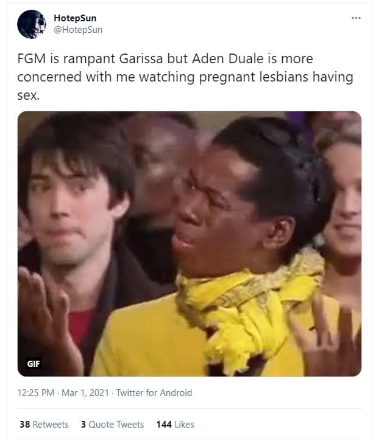Click the 144 likes count number

(x=164, y=424)
